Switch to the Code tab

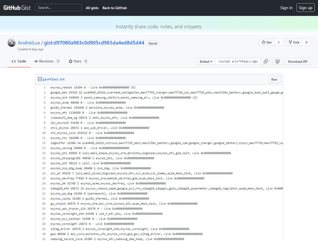(x=19, y=61)
